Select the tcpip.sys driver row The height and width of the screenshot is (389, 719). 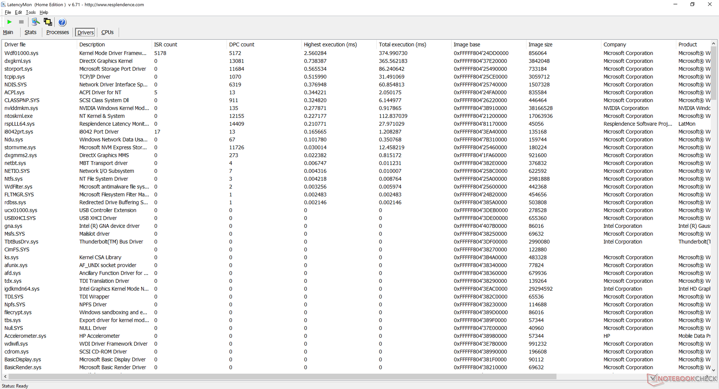pos(356,77)
